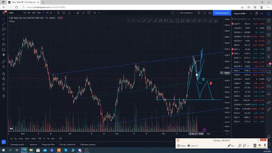Open Microsoft Edge in the taskbar
Viewport: 272px width, 153px height.
24,150
